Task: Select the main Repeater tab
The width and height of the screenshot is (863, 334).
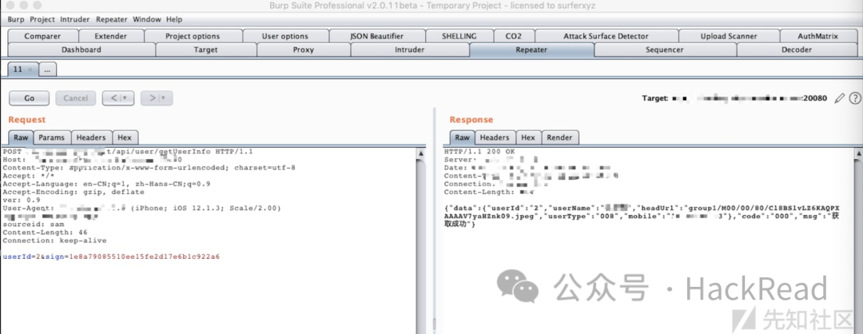Action: coord(531,50)
